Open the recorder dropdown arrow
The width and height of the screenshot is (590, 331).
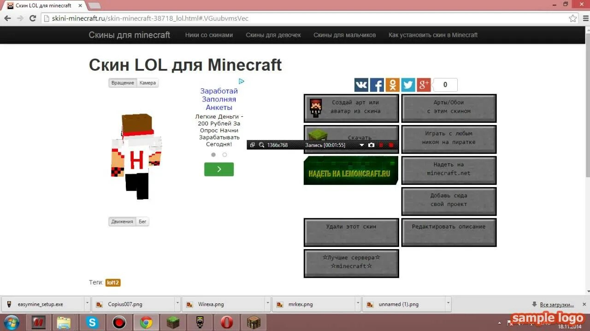[x=362, y=145]
